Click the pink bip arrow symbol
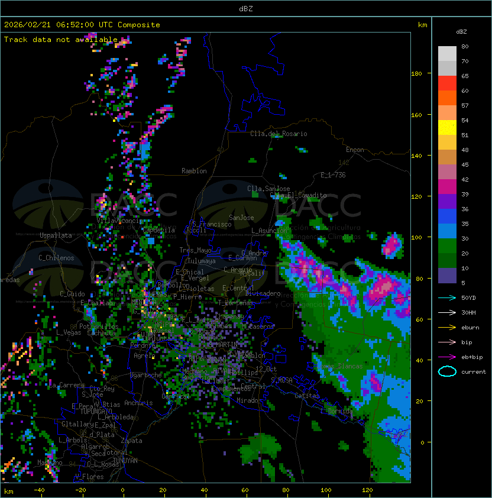This screenshot has width=492, height=498. point(447,342)
